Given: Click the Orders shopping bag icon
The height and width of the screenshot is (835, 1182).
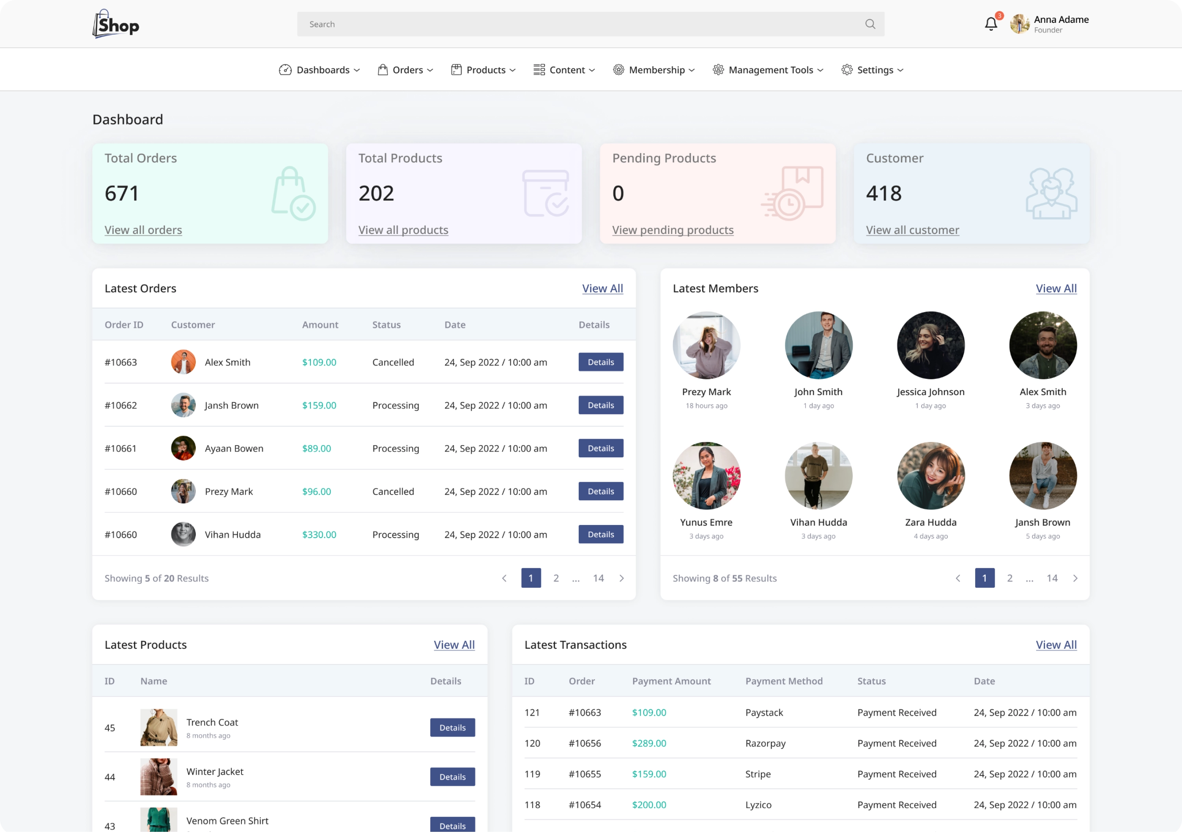Looking at the screenshot, I should 383,70.
